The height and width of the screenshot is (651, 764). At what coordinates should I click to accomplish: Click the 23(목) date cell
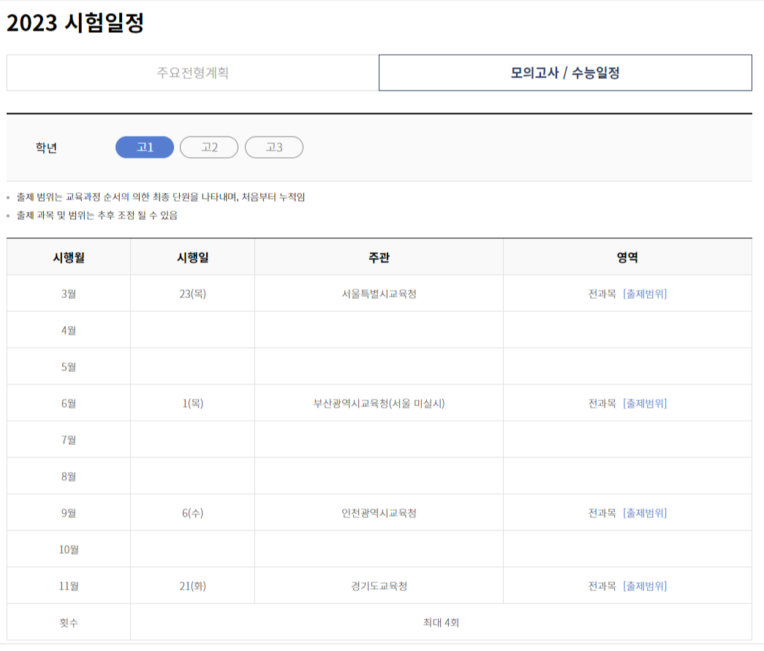(192, 294)
